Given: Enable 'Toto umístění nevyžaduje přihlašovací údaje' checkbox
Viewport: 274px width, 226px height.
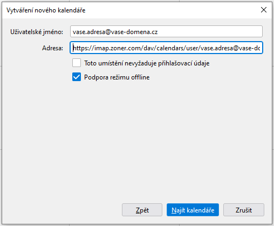Looking at the screenshot, I should [77, 63].
